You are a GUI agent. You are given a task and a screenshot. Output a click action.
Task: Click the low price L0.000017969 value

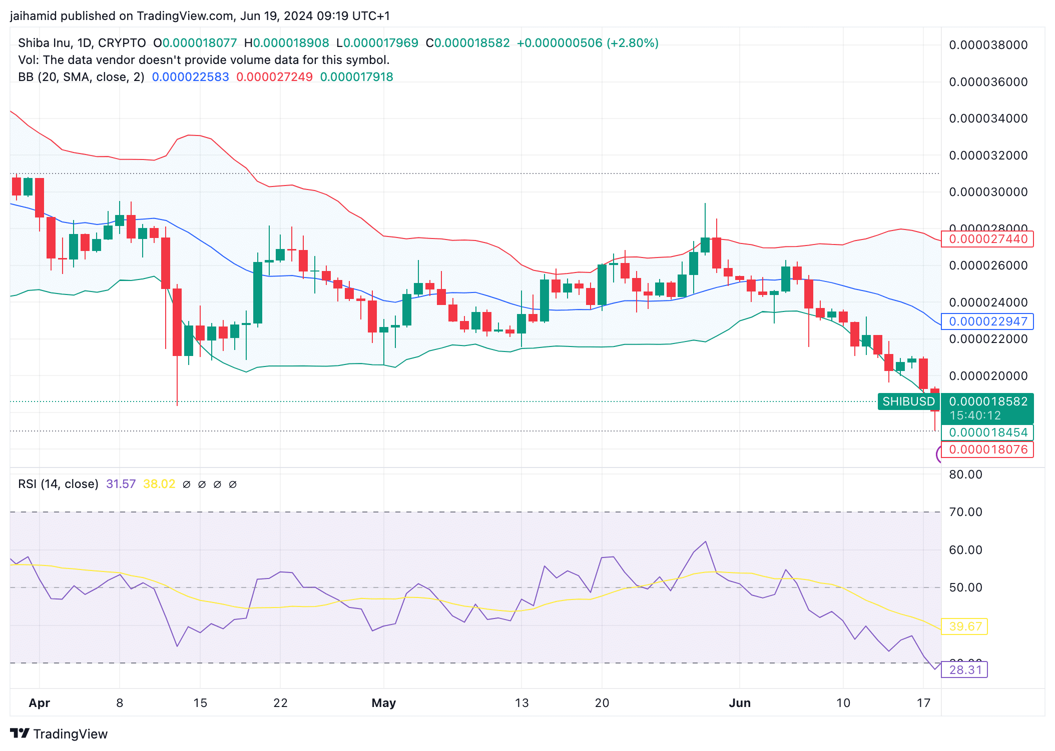pos(377,43)
